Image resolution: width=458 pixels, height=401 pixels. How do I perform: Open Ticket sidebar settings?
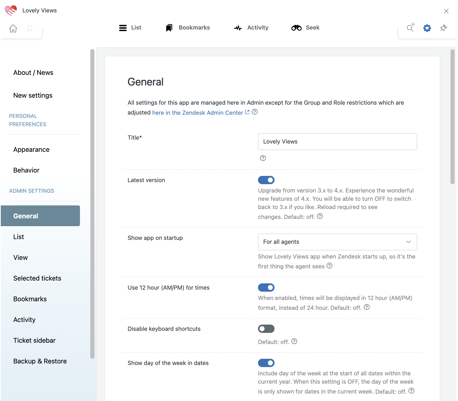(34, 340)
